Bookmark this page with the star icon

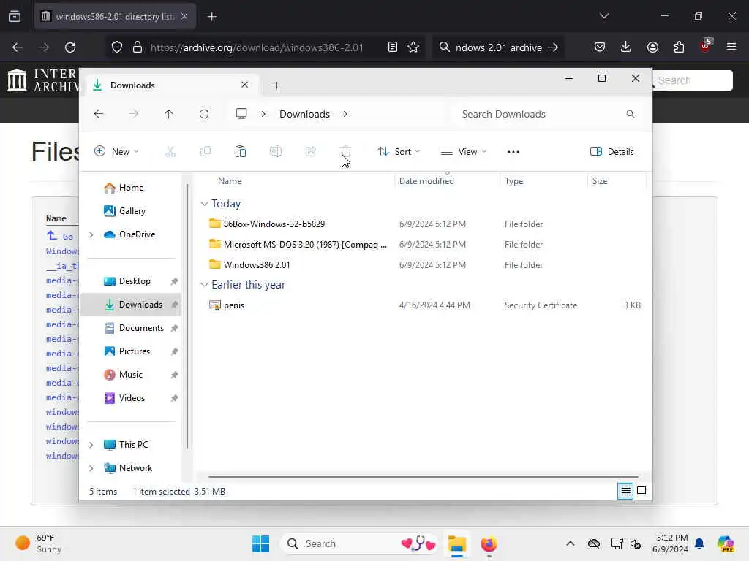[413, 47]
